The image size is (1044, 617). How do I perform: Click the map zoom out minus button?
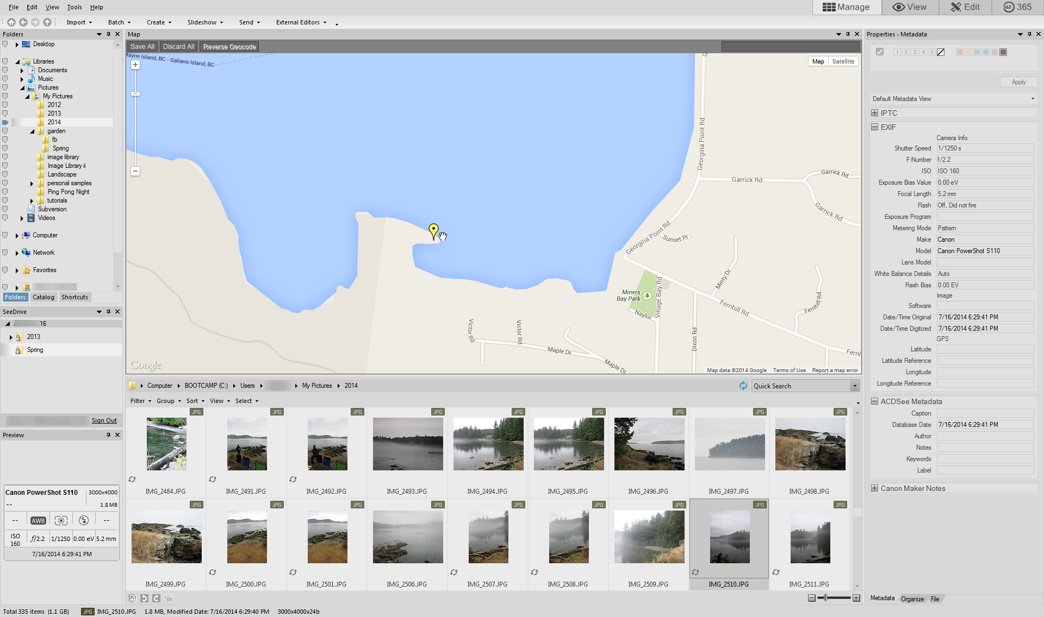coord(135,171)
